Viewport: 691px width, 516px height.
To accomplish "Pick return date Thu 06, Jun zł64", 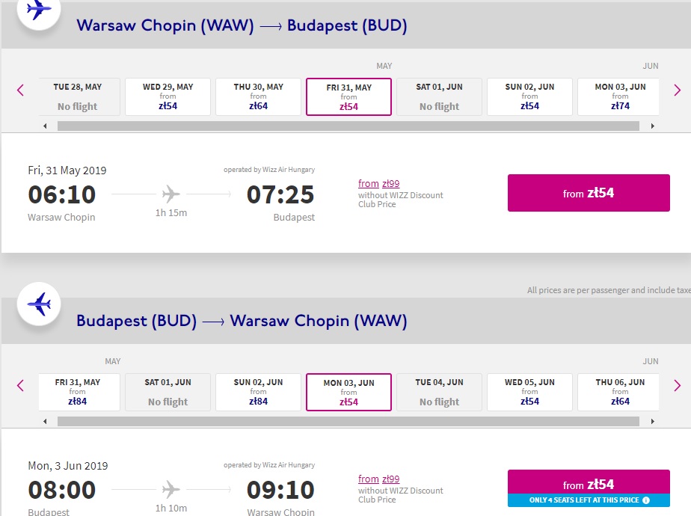I will tap(618, 392).
